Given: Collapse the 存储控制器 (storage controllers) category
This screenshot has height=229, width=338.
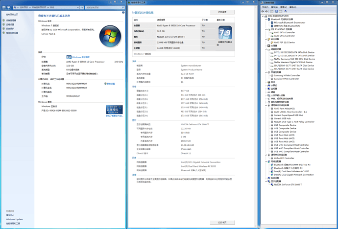Looking at the screenshot, I should [x=266, y=72].
